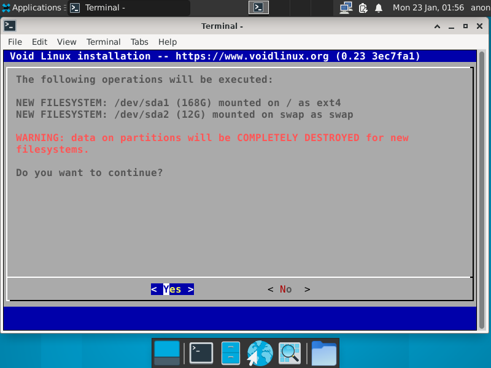Open the Help menu

[168, 42]
